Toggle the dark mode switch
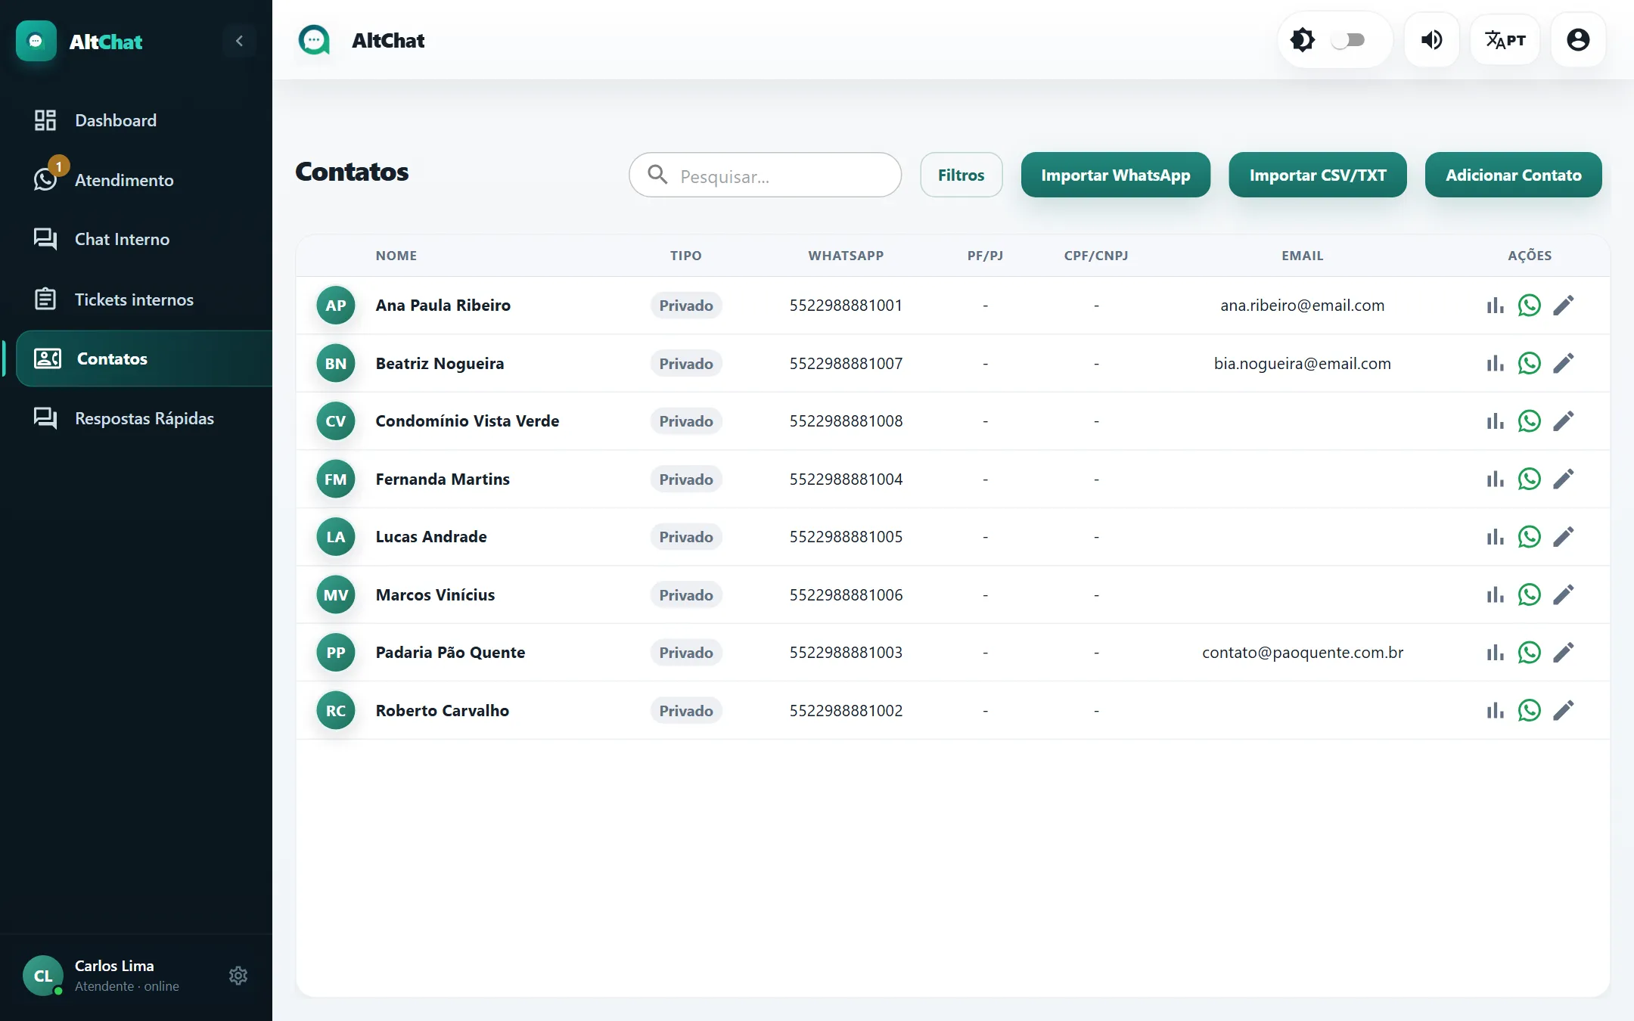1634x1021 pixels. pos(1348,40)
